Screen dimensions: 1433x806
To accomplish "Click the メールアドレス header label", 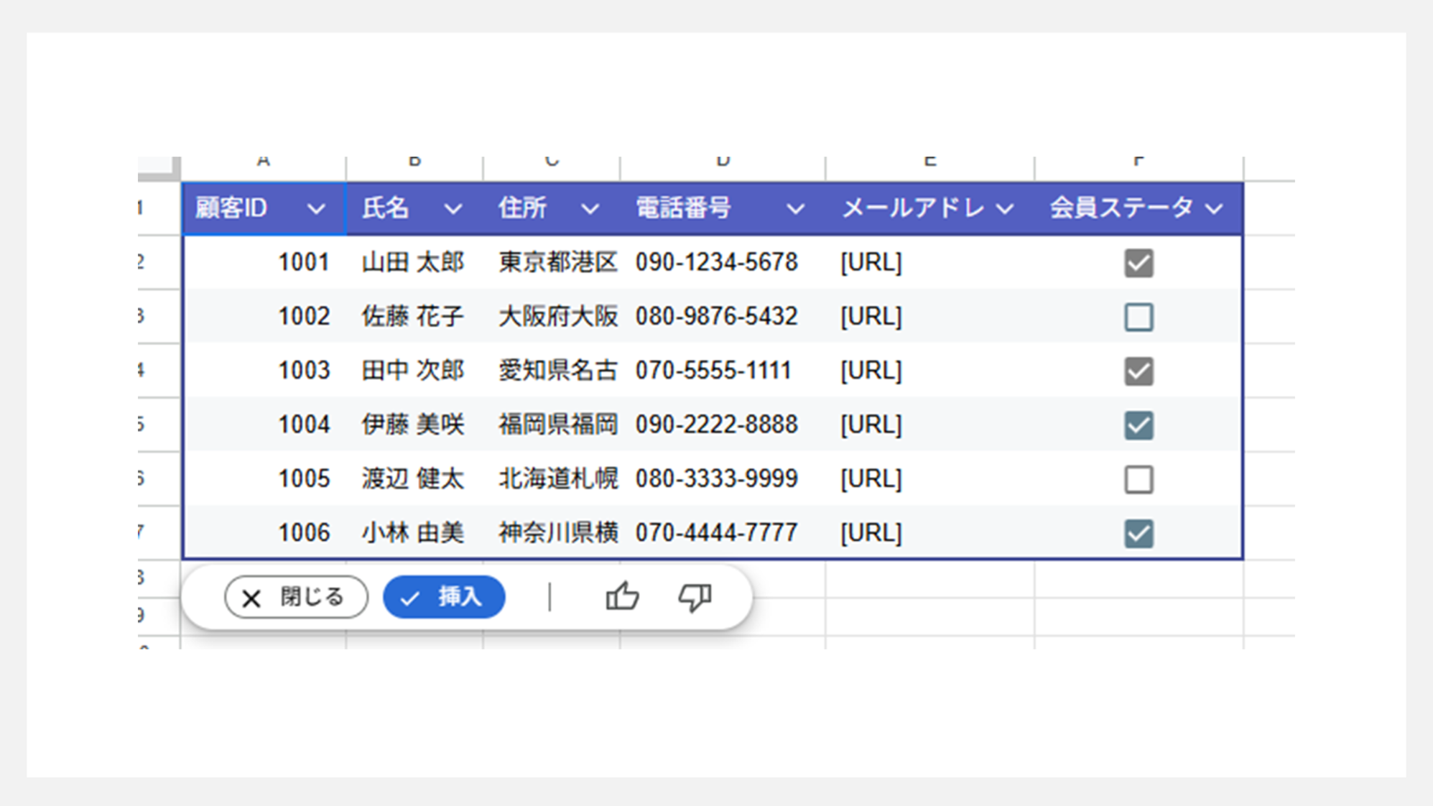I will click(x=913, y=208).
